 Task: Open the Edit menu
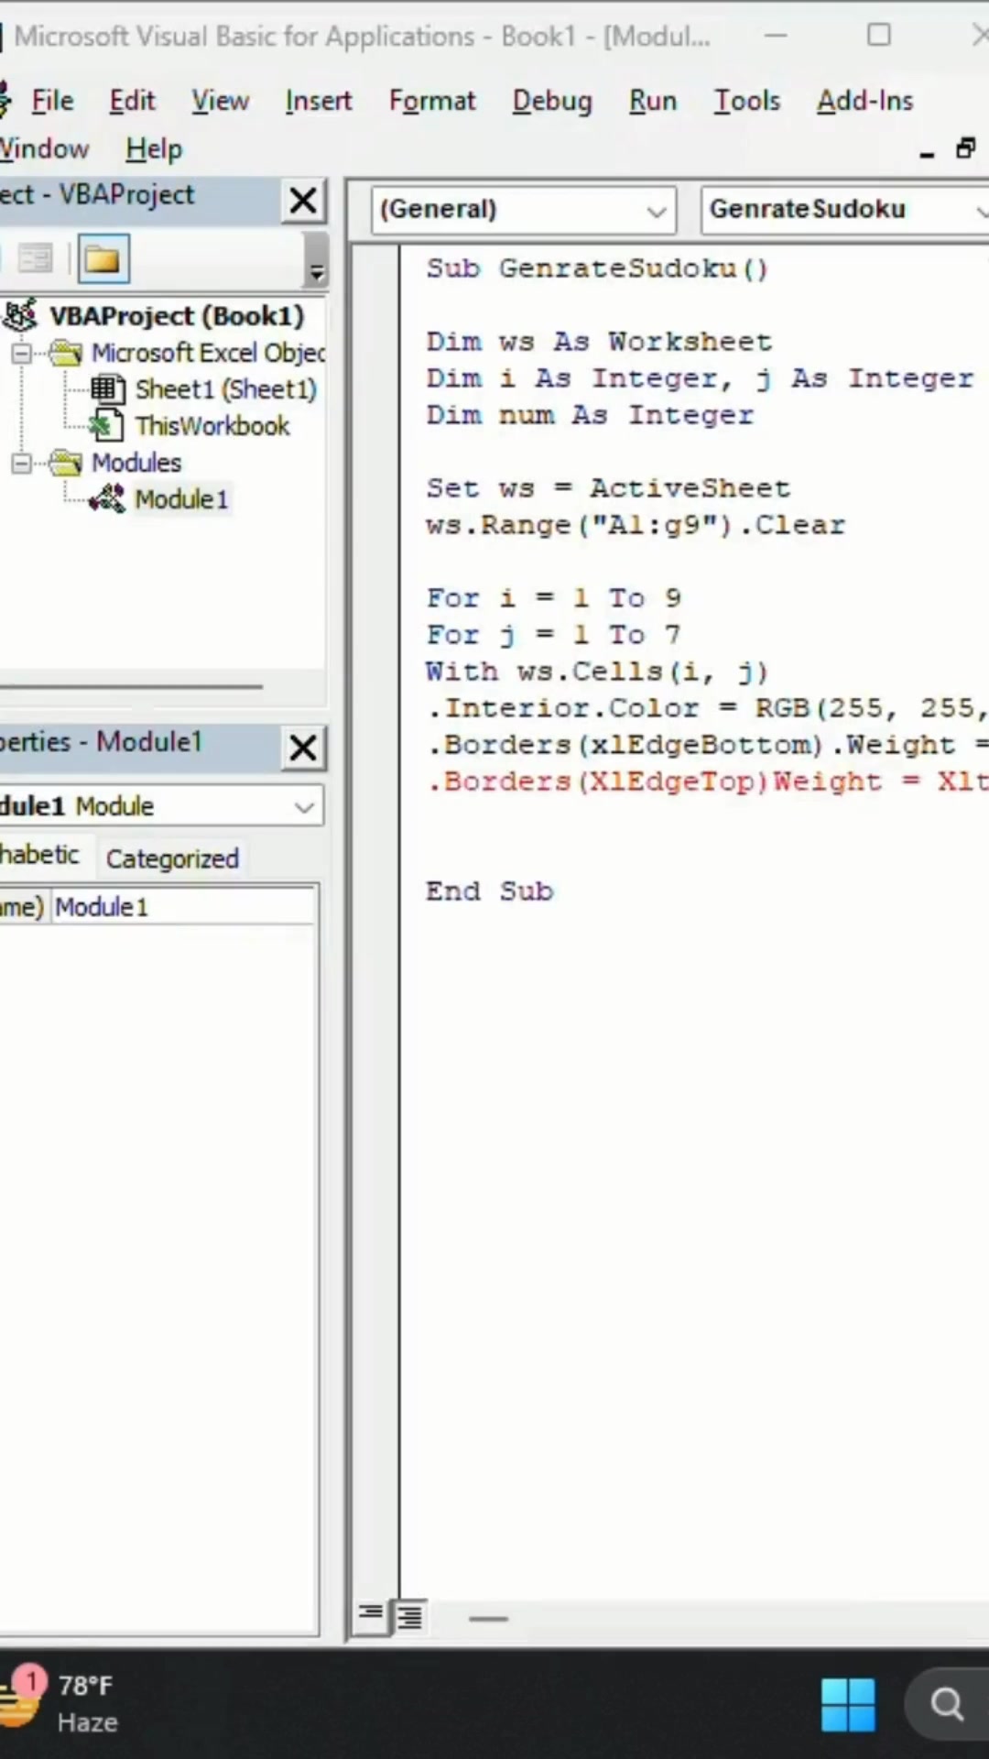click(132, 101)
